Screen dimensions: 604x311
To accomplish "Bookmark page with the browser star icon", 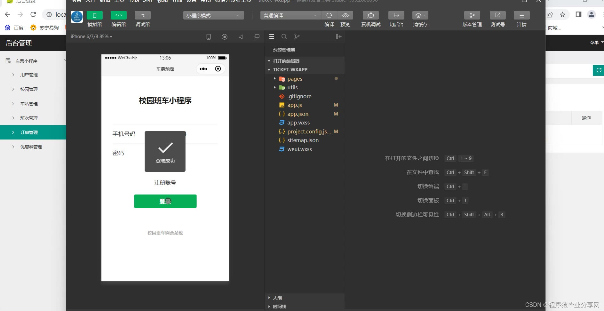I will pos(562,14).
